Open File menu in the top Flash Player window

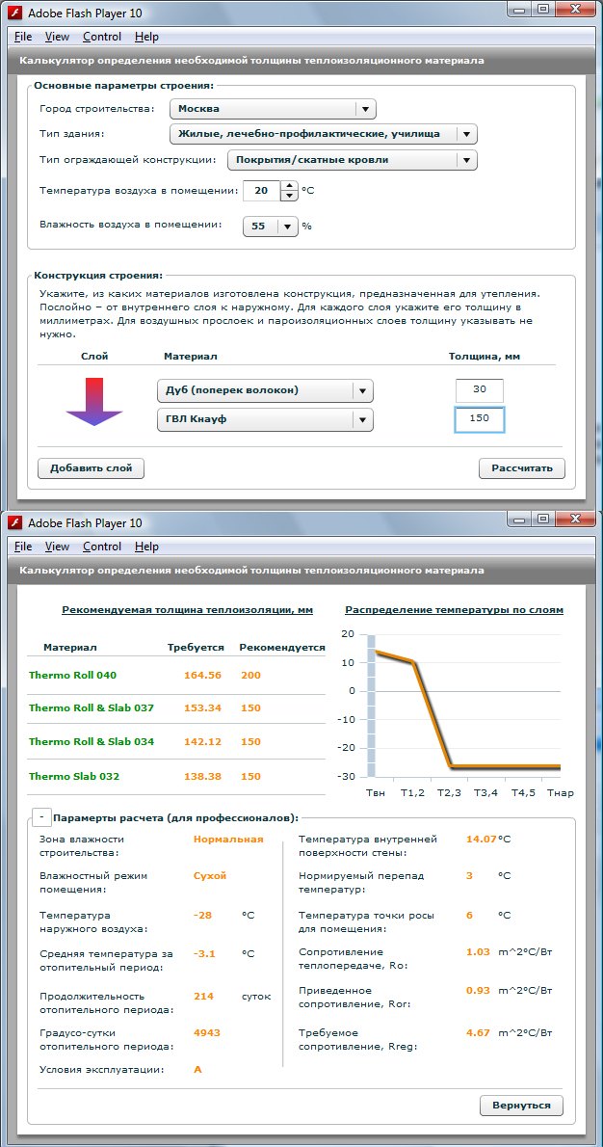23,37
